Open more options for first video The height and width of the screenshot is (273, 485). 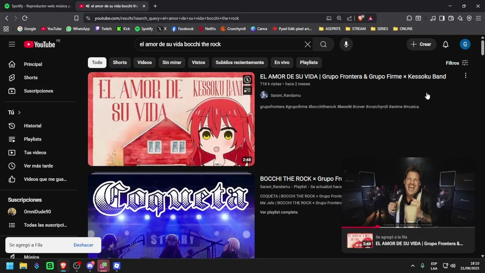pyautogui.click(x=466, y=75)
